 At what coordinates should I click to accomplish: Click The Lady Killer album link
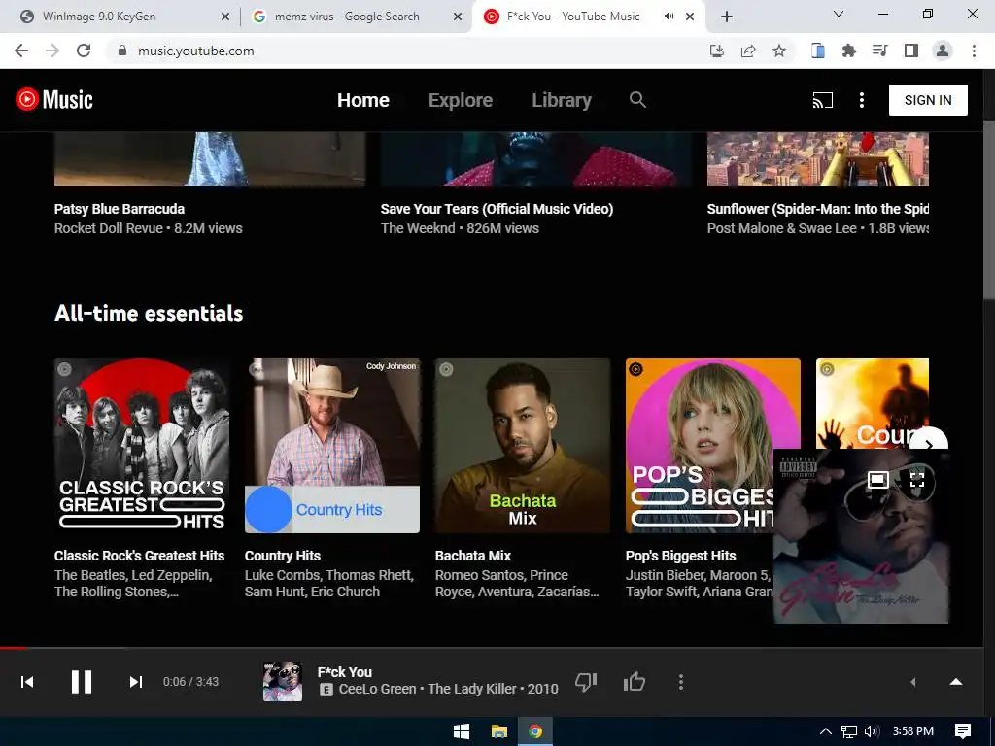click(x=472, y=689)
